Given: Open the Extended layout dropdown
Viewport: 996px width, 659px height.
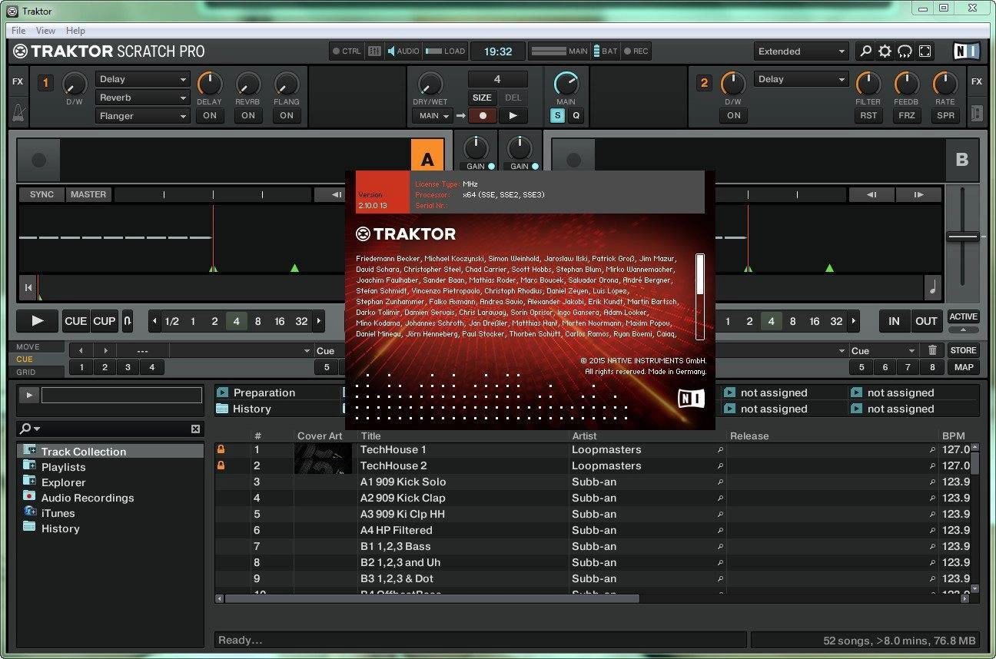Looking at the screenshot, I should point(801,51).
